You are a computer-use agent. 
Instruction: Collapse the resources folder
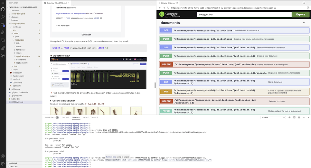(x=19, y=40)
